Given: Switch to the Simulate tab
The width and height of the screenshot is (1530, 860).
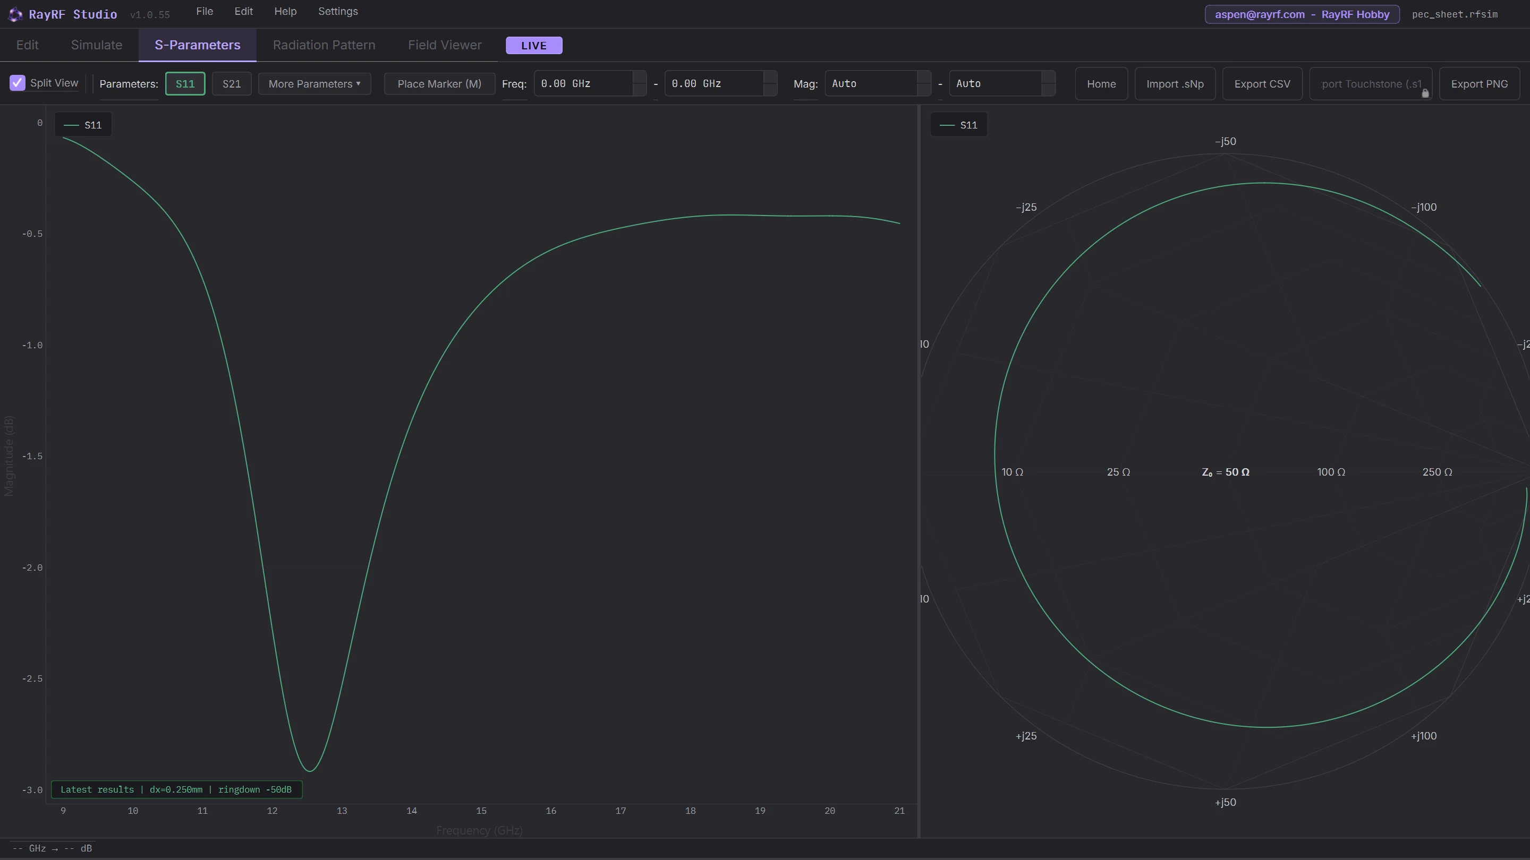Looking at the screenshot, I should click(97, 45).
